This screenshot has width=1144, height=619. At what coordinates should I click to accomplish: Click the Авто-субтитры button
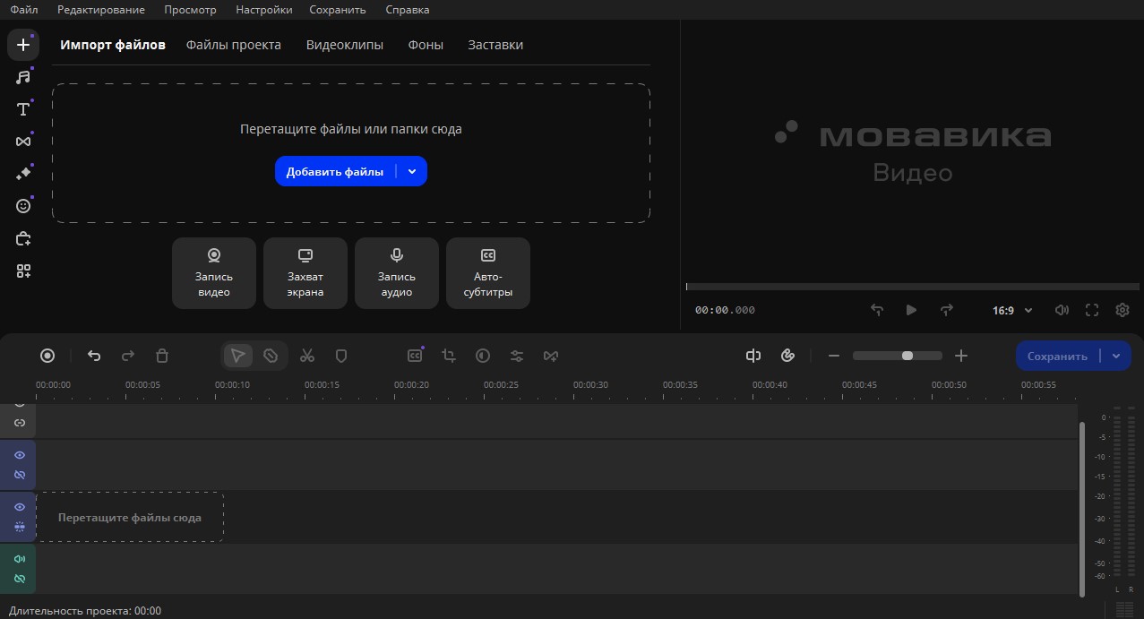coord(487,273)
